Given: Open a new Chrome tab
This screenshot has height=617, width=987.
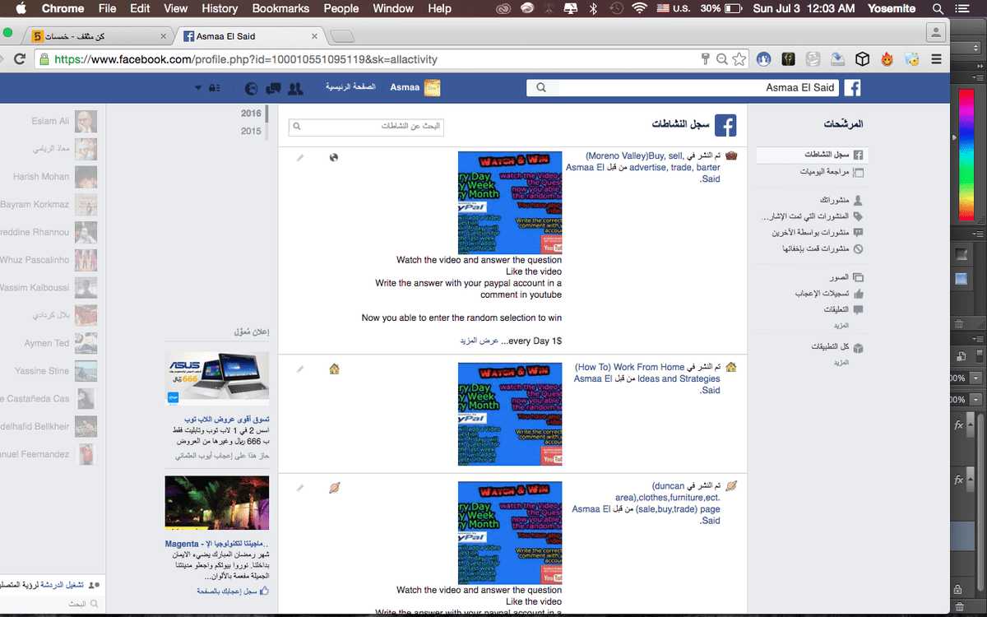Looking at the screenshot, I should click(x=342, y=36).
